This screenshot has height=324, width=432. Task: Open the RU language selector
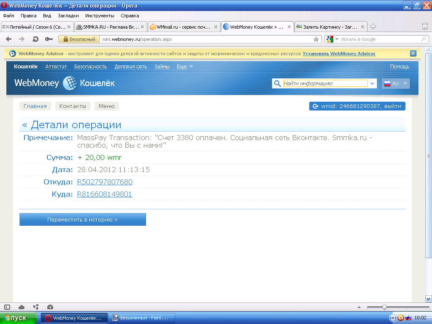(x=396, y=83)
